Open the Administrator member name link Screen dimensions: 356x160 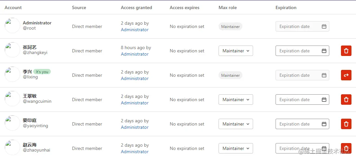pyautogui.click(x=37, y=23)
